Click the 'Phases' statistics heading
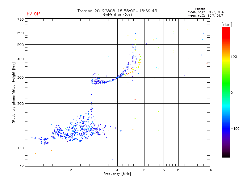Viewport: 247px width, 185px height. click(200, 9)
